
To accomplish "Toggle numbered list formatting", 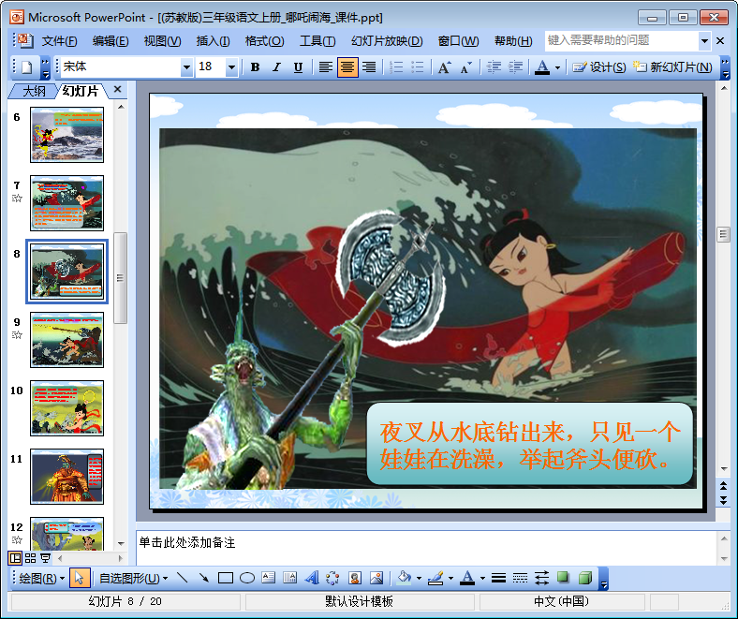I will (x=396, y=67).
